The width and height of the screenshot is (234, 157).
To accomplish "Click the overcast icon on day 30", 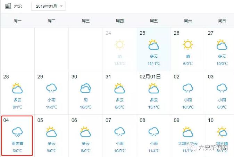I will (85, 88).
